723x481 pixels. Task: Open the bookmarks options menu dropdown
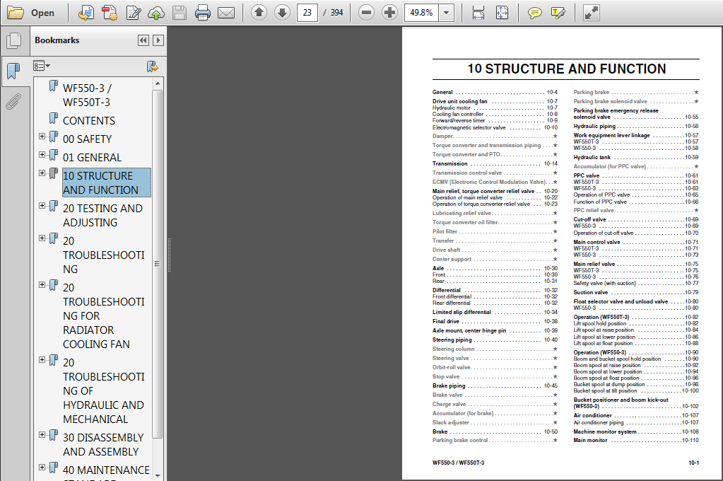click(42, 66)
